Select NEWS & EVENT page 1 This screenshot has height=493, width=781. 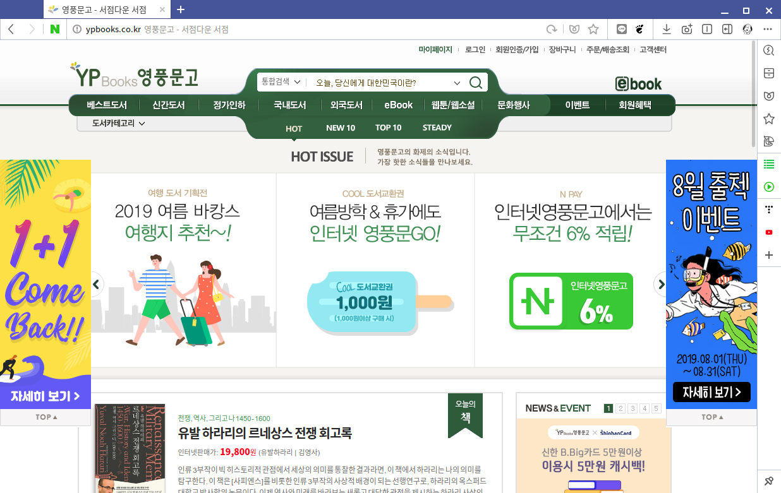point(608,408)
